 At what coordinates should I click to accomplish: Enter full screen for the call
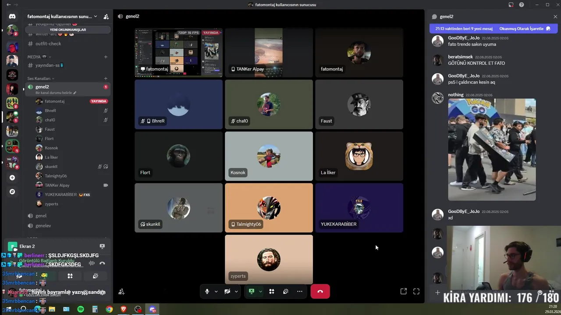pos(416,291)
